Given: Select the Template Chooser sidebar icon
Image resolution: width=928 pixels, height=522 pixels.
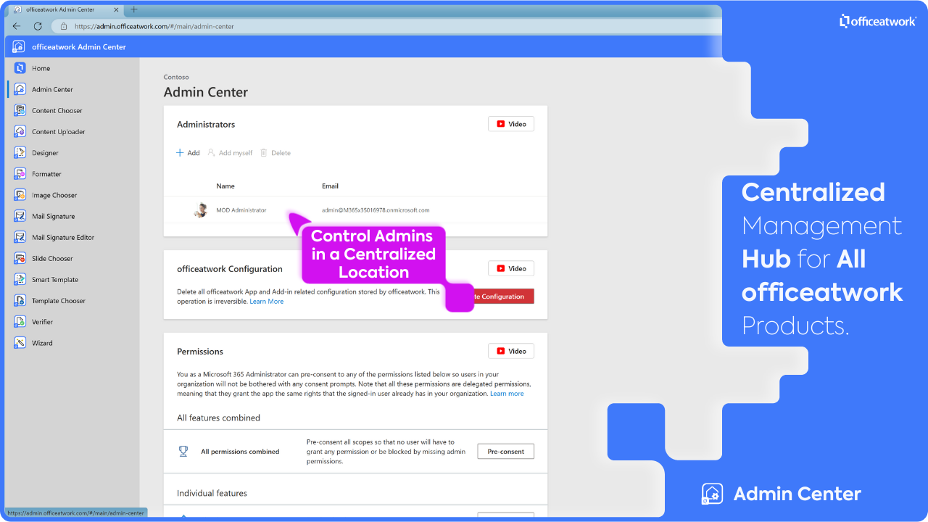Looking at the screenshot, I should point(20,301).
